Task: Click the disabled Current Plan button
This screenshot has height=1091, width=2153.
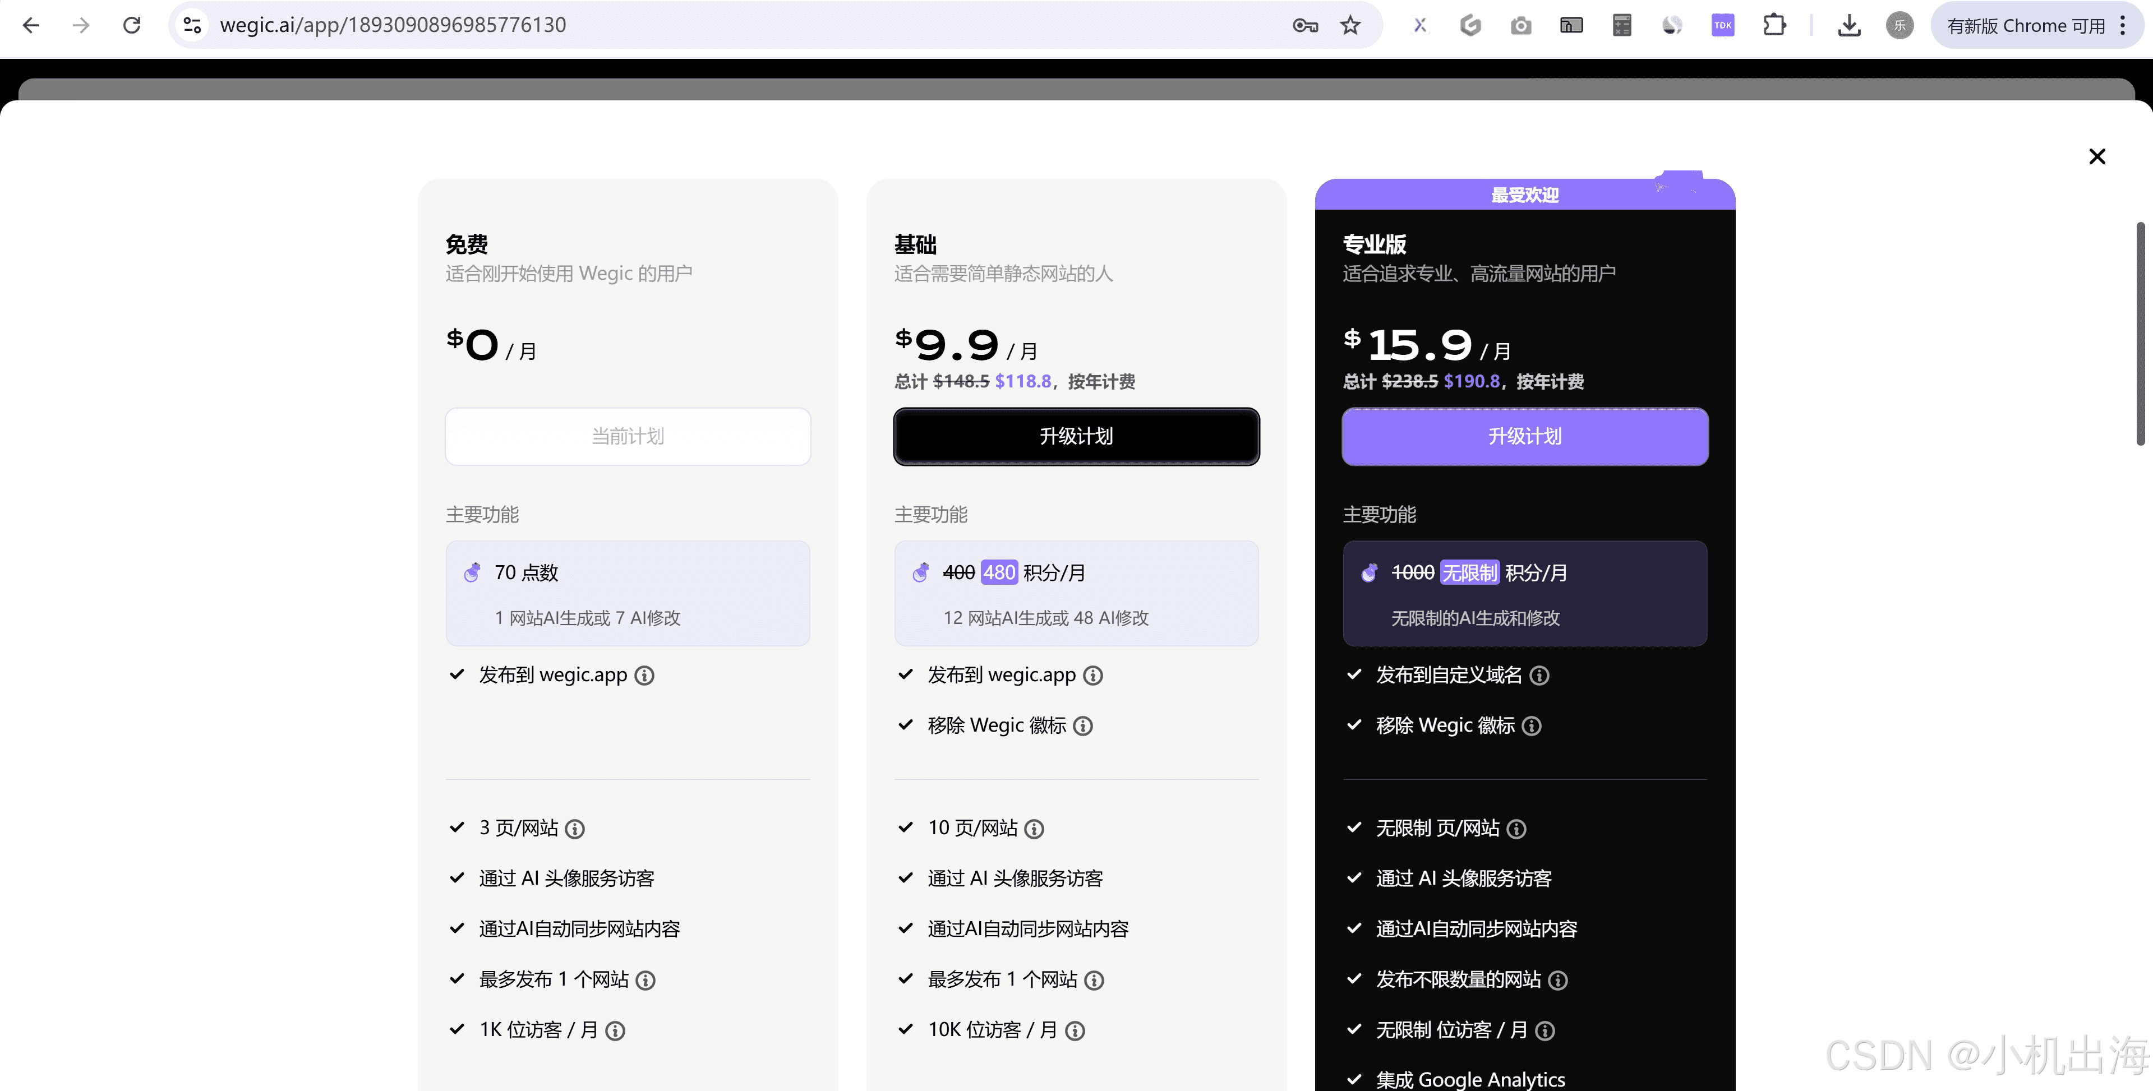Action: point(628,436)
